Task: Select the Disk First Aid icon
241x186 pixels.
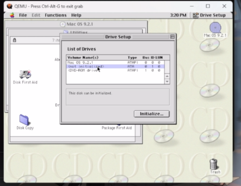Action: [25, 74]
